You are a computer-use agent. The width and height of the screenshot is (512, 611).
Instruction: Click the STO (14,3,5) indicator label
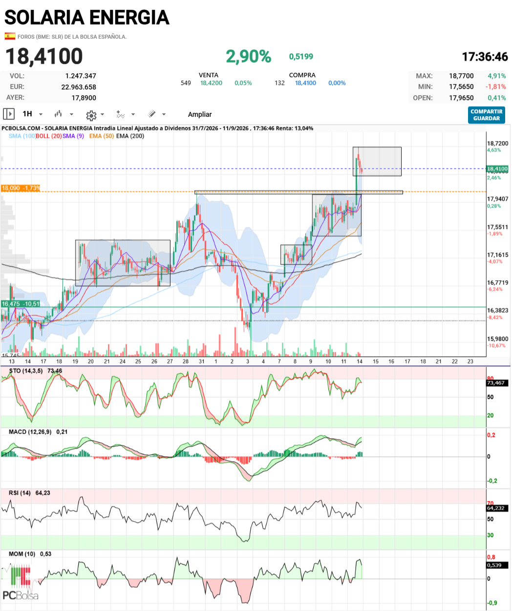(26, 371)
